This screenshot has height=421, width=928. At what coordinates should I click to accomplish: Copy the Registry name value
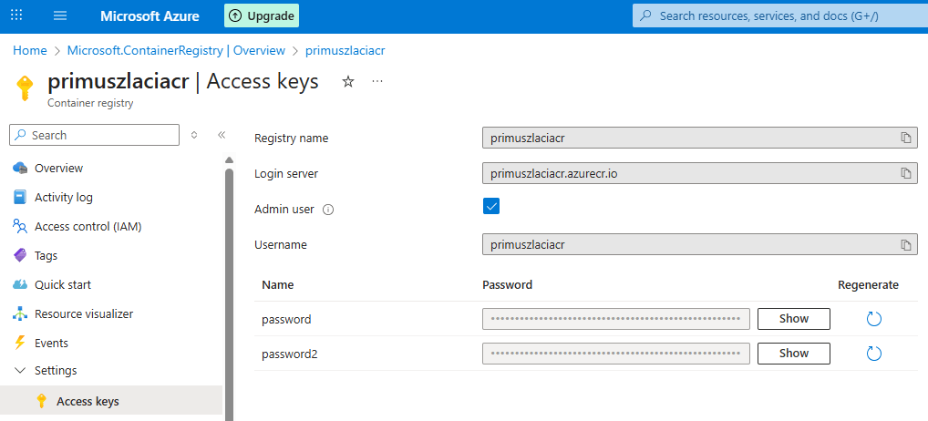click(x=905, y=138)
